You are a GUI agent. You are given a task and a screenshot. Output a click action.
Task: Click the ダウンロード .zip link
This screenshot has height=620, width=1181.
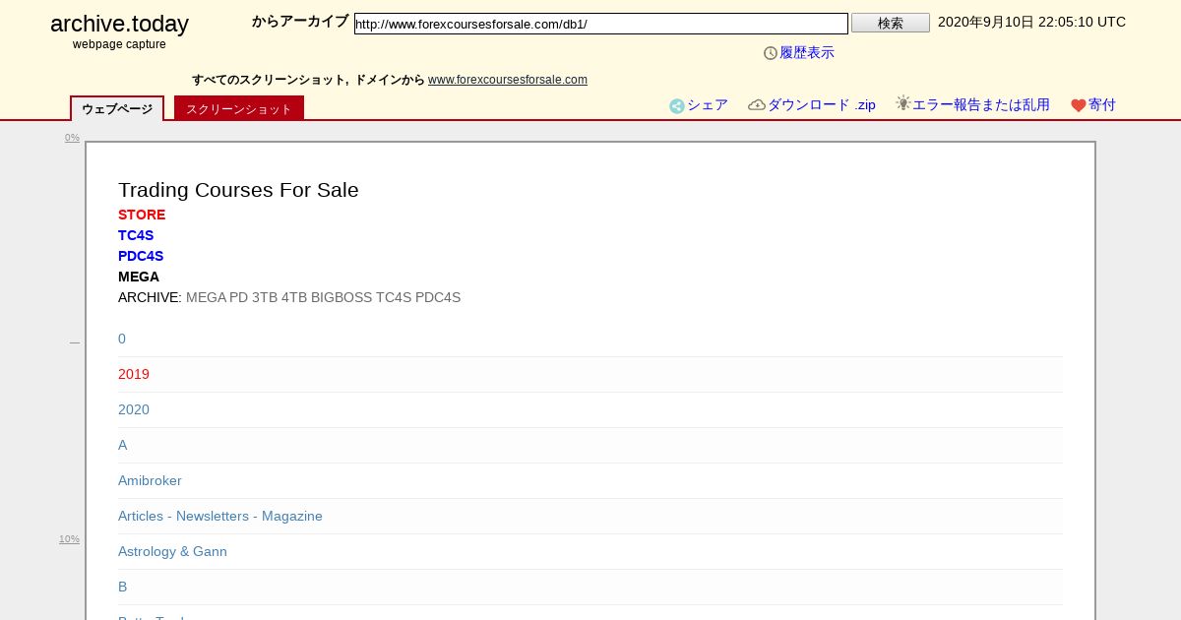pos(822,105)
